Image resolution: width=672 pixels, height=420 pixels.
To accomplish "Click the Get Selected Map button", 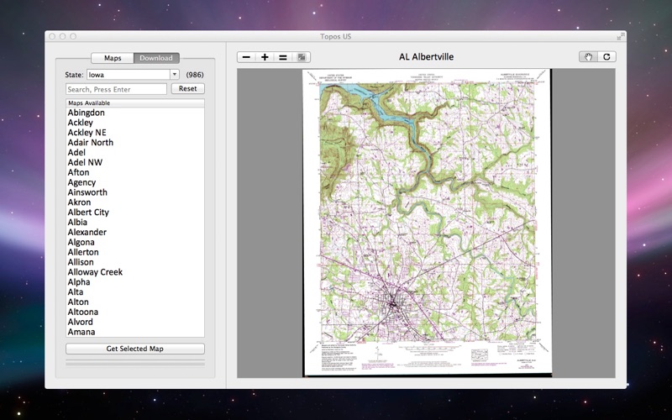I will [134, 349].
